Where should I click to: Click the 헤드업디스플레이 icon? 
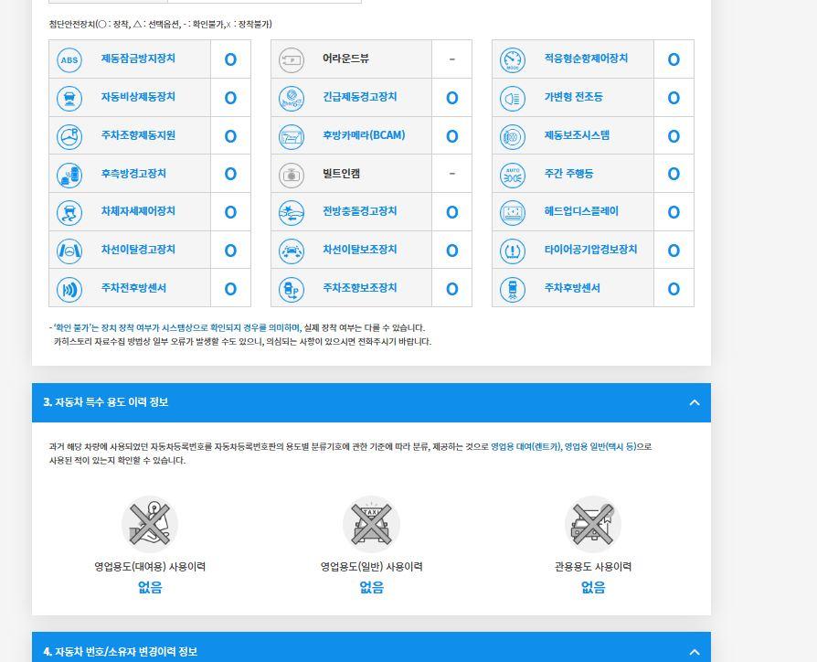coord(513,212)
